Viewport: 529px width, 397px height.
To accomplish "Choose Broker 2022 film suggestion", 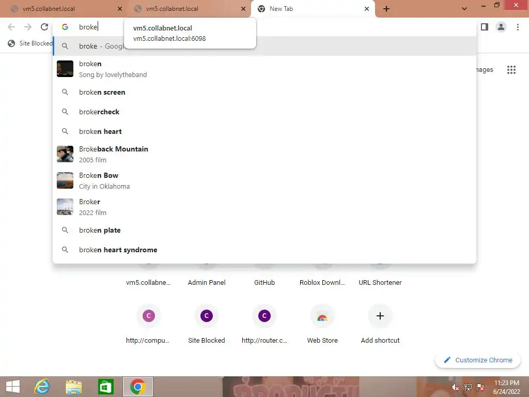I will click(x=264, y=207).
